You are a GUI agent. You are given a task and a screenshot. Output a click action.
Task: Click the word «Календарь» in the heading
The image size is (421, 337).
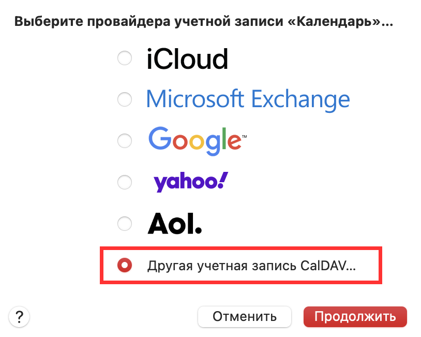pos(337,22)
